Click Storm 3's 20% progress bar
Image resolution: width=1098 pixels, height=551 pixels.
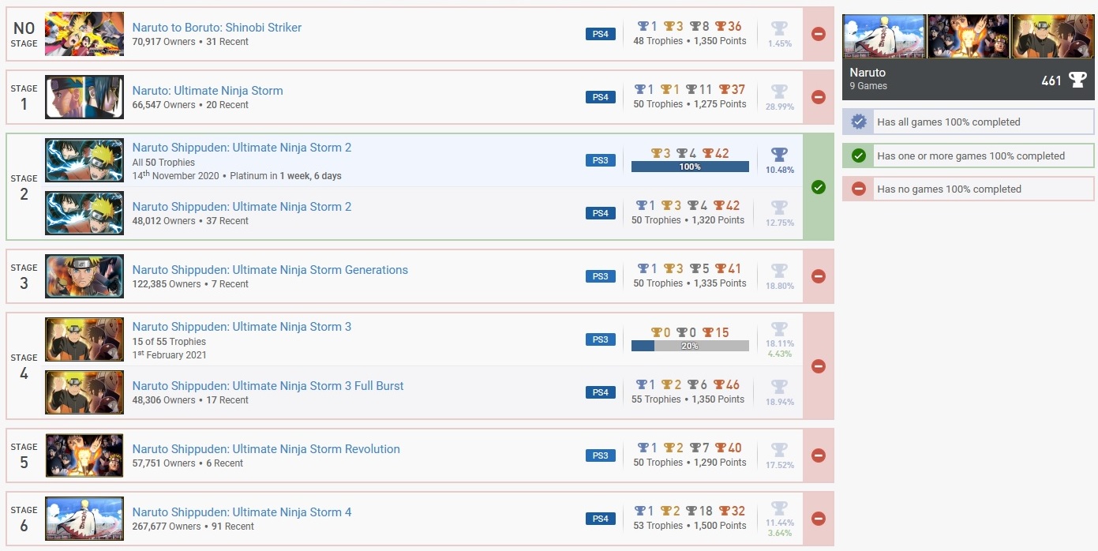[690, 346]
